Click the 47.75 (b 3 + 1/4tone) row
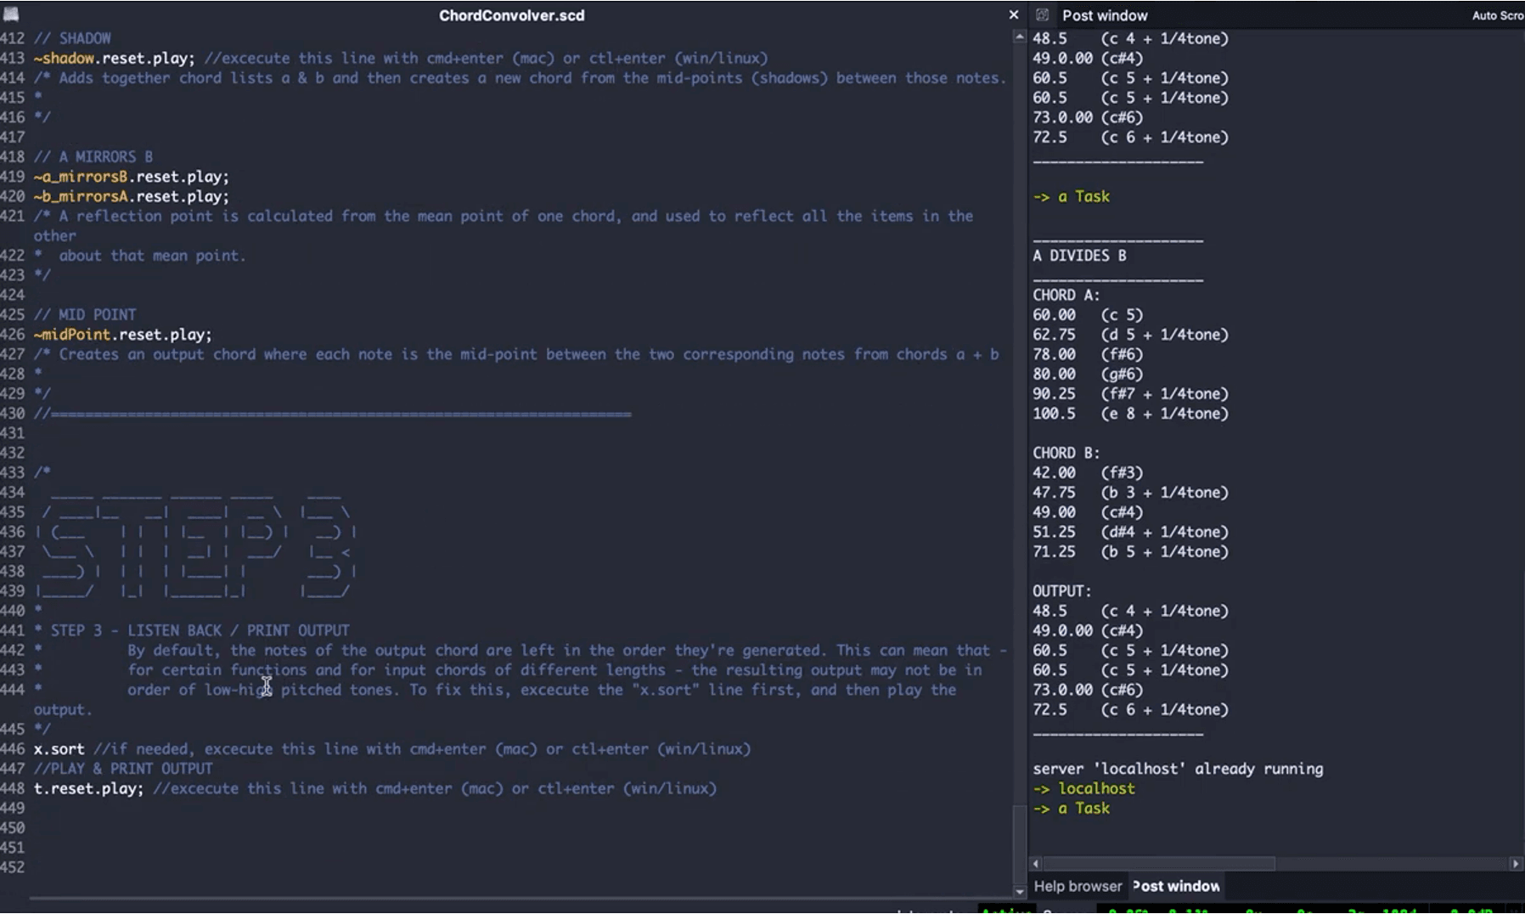The image size is (1525, 914). pyautogui.click(x=1130, y=493)
